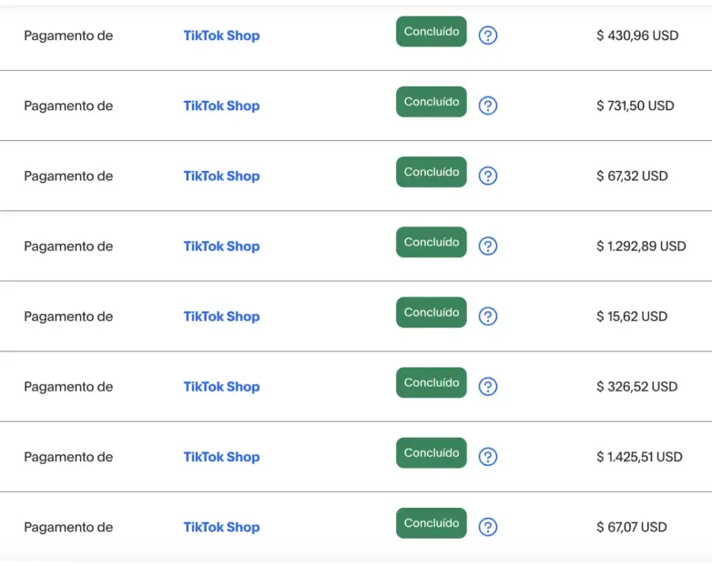Open TikTok Shop link for $ 15,62 payment

tap(221, 316)
